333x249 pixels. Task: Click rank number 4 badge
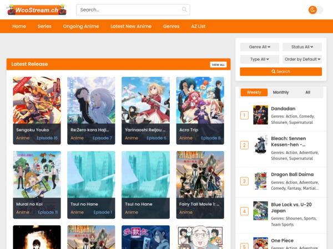point(244,211)
